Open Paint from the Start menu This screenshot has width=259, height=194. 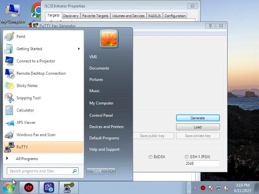[x=43, y=37]
